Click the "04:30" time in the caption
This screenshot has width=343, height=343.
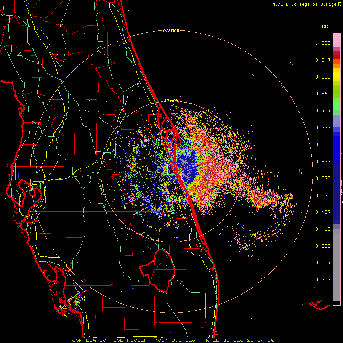265,340
